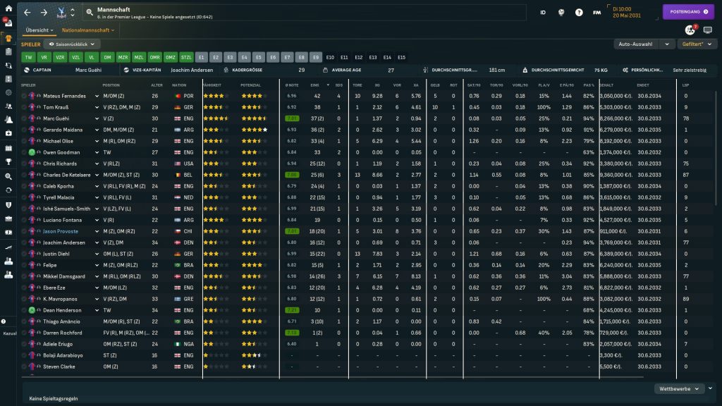Open the help question mark icon
Viewport: 722px width, 406px height.
(x=579, y=13)
